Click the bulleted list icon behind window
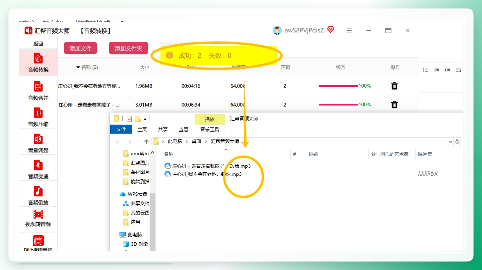482x270 pixels. [x=426, y=70]
